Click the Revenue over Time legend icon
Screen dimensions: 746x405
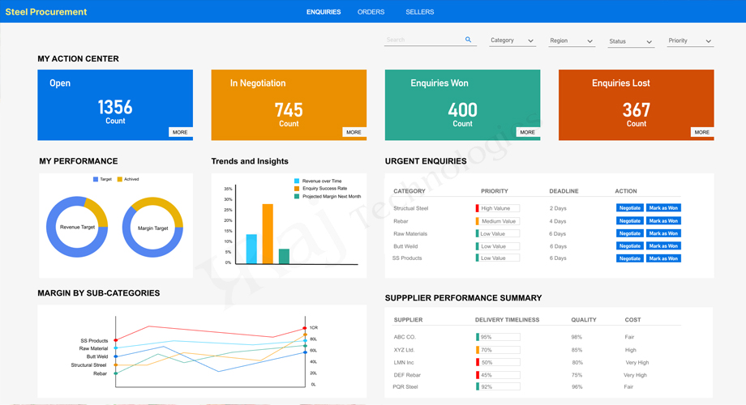click(297, 181)
